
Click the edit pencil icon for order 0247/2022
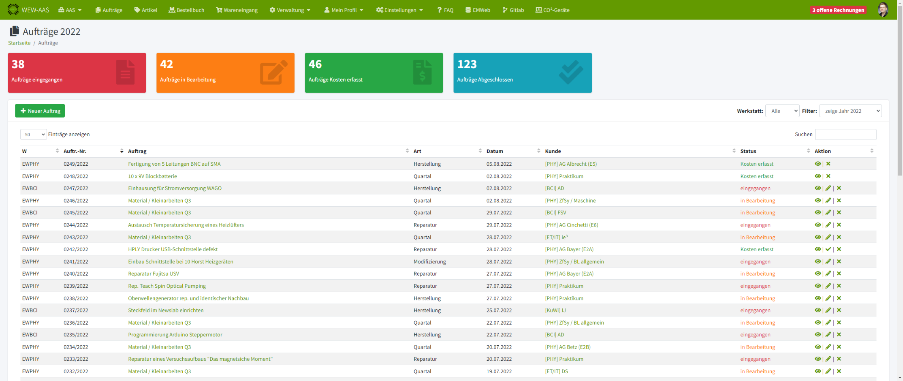pos(828,188)
